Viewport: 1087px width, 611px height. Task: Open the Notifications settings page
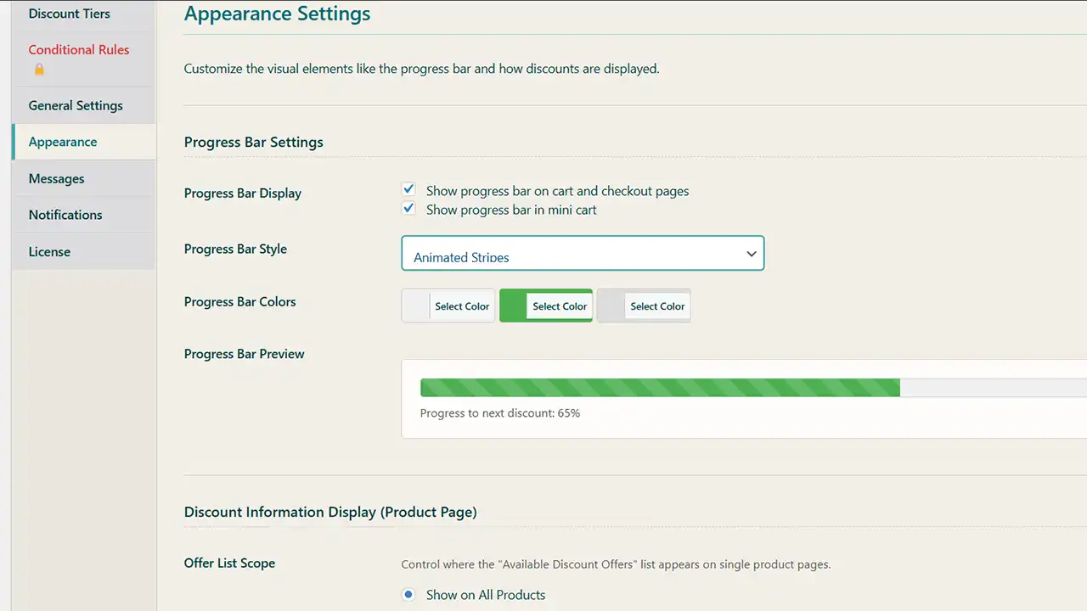coord(65,215)
